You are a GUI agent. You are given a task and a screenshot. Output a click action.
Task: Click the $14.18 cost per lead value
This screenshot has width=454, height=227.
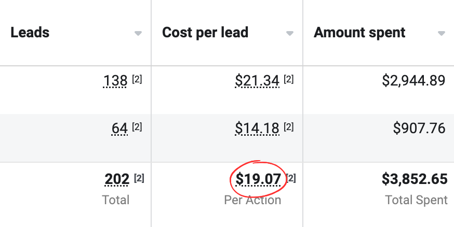tap(257, 129)
